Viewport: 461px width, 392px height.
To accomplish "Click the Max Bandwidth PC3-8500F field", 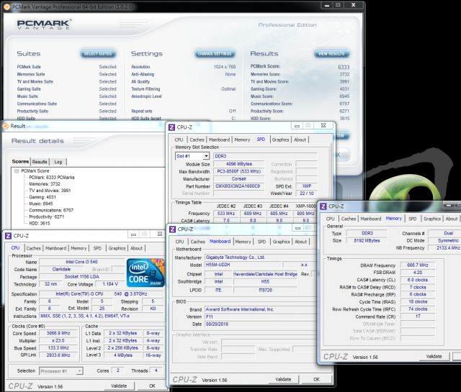I will [x=238, y=171].
